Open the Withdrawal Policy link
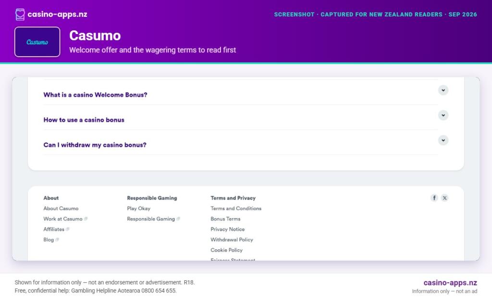Screen dimensions: 492x300 232,239
